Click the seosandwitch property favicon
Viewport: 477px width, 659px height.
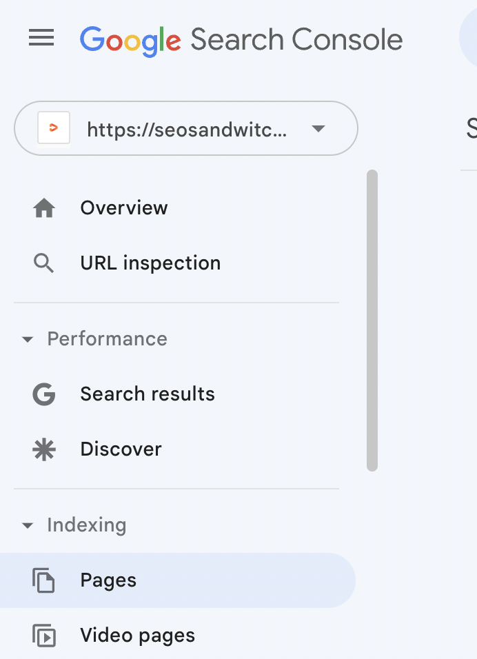[x=54, y=129]
